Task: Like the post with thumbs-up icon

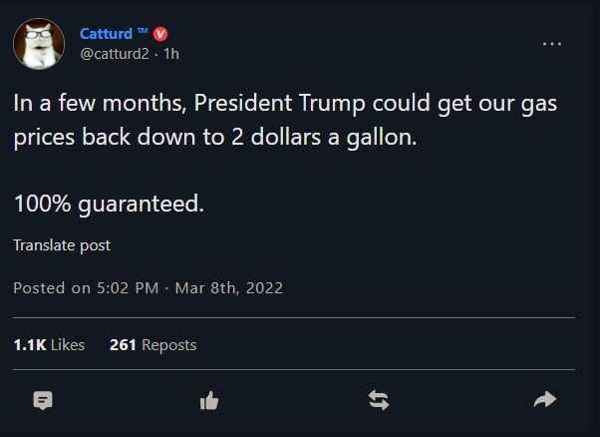Action: 209,401
